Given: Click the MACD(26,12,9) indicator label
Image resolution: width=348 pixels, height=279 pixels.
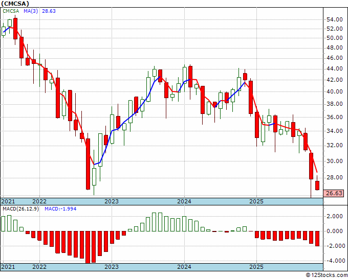Looking at the screenshot, I should 20,209.
